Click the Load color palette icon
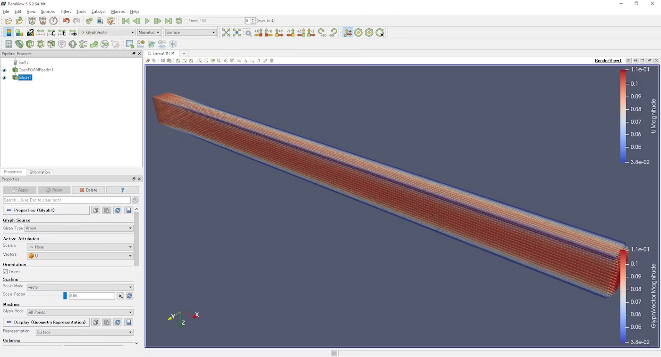Viewport: 661px width, 357px height. [x=111, y=21]
